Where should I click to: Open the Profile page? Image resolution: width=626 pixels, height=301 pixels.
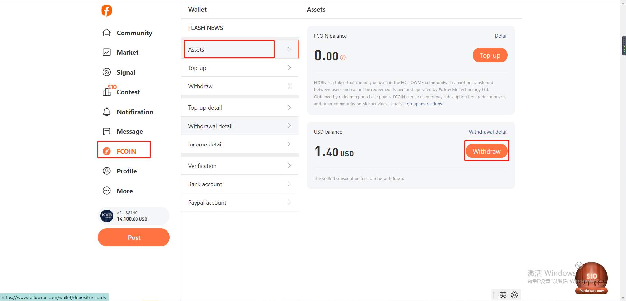coord(126,171)
